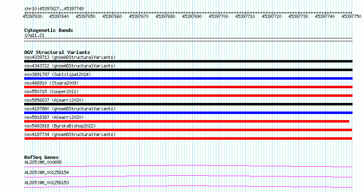The height and width of the screenshot is (192, 364).
Task: Click ruler position 45397750
Action: click(x=351, y=16)
